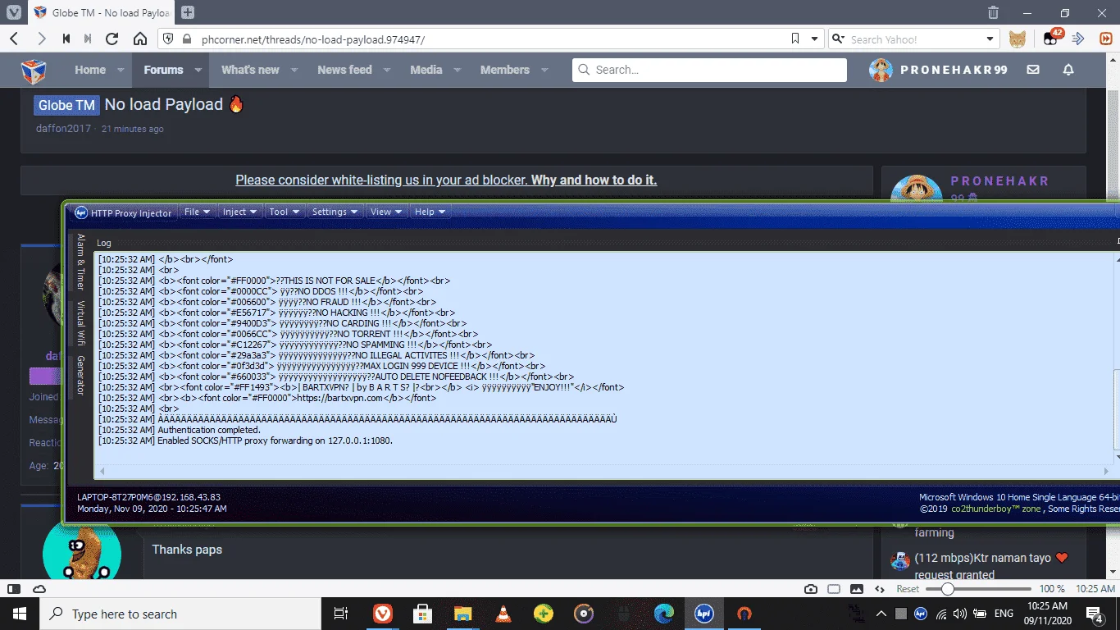
Task: Go forward in browser history
Action: 41,39
